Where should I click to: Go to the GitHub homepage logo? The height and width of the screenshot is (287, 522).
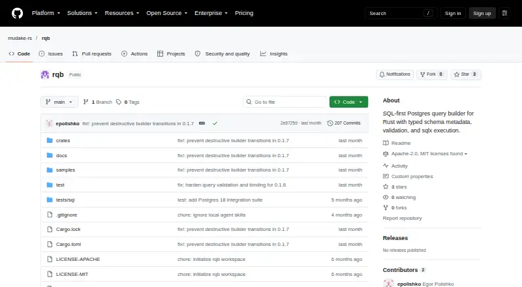(18, 13)
